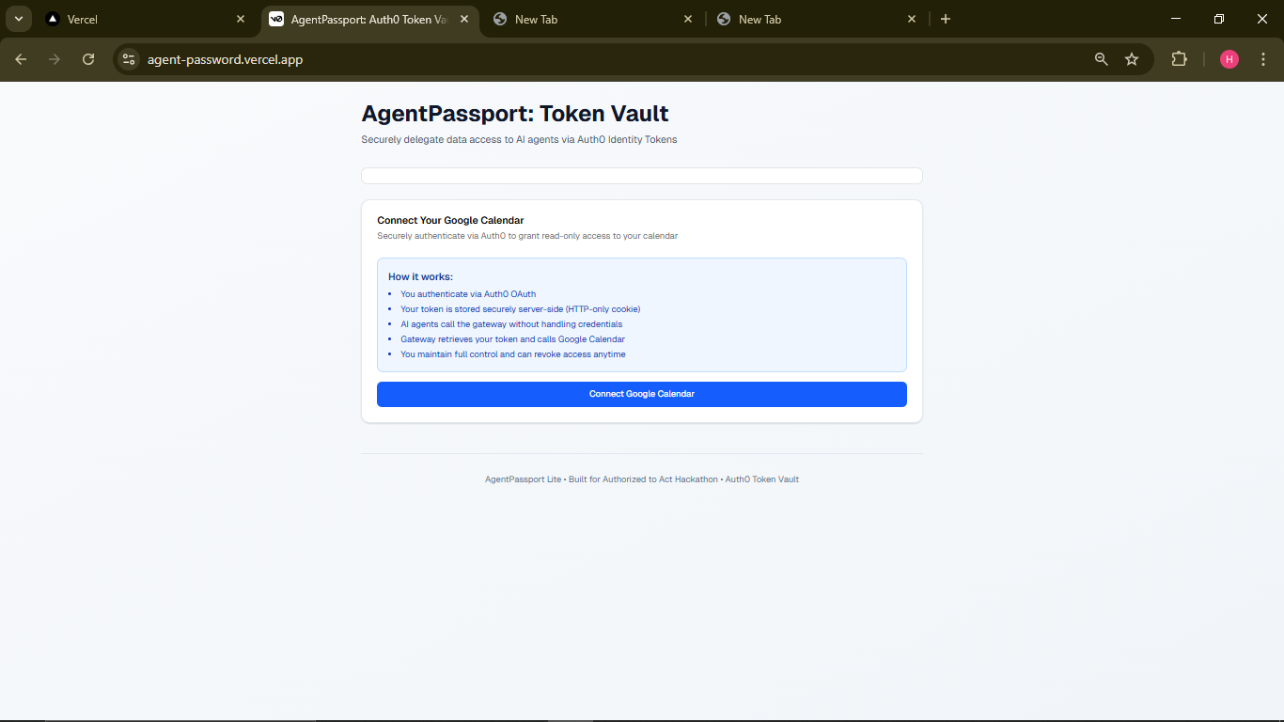View site information icon in address bar

pyautogui.click(x=129, y=59)
